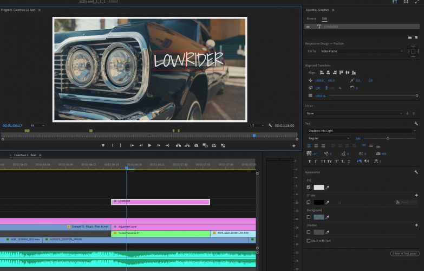Open the Regular font style dropdown
The width and height of the screenshot is (424, 271).
point(329,138)
